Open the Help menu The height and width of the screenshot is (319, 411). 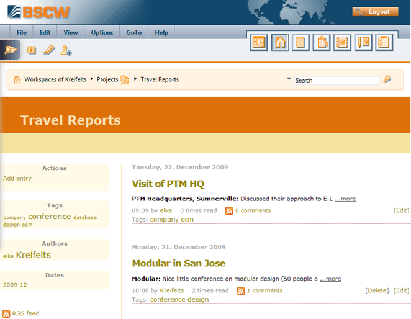161,32
